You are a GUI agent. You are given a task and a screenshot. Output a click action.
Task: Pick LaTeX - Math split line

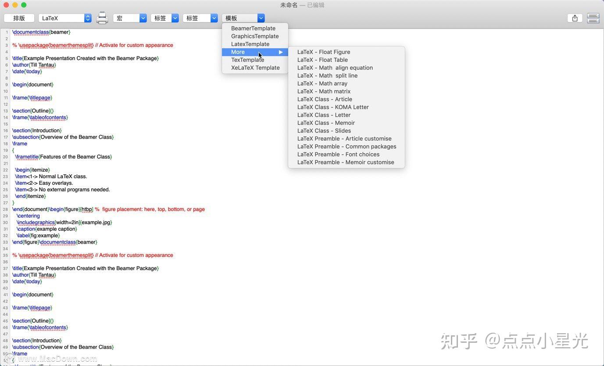click(346, 76)
